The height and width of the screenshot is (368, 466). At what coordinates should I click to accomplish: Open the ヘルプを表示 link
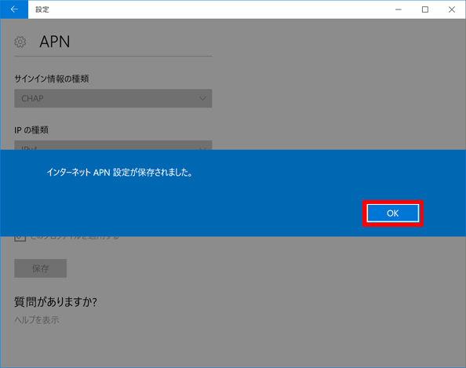click(x=37, y=320)
